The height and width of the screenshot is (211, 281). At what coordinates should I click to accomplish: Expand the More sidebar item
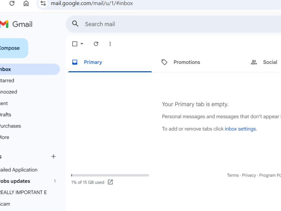[4, 137]
